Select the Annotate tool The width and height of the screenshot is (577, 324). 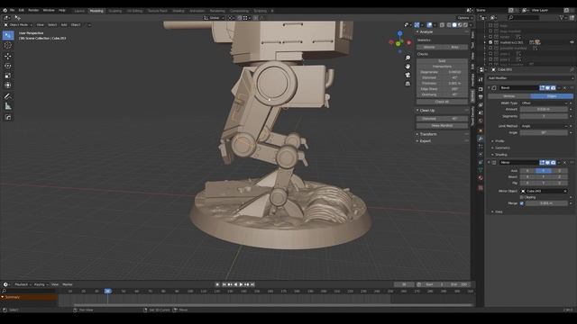tap(8, 96)
